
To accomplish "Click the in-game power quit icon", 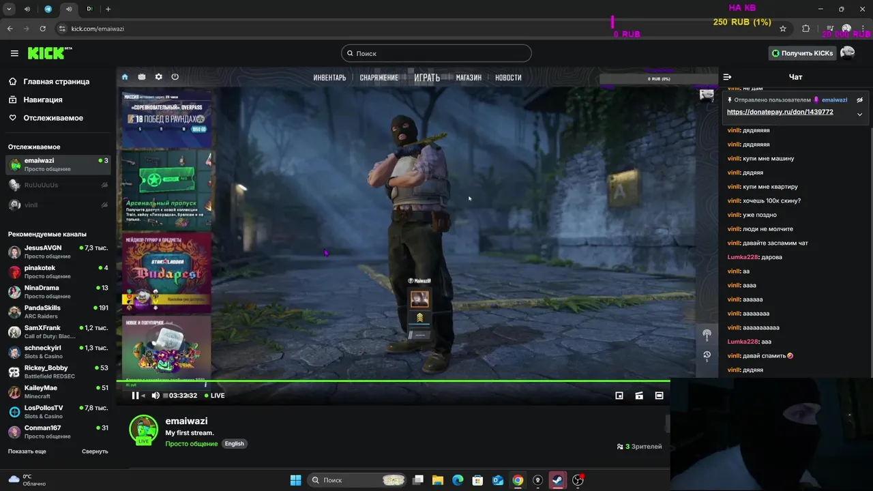I will tap(175, 77).
